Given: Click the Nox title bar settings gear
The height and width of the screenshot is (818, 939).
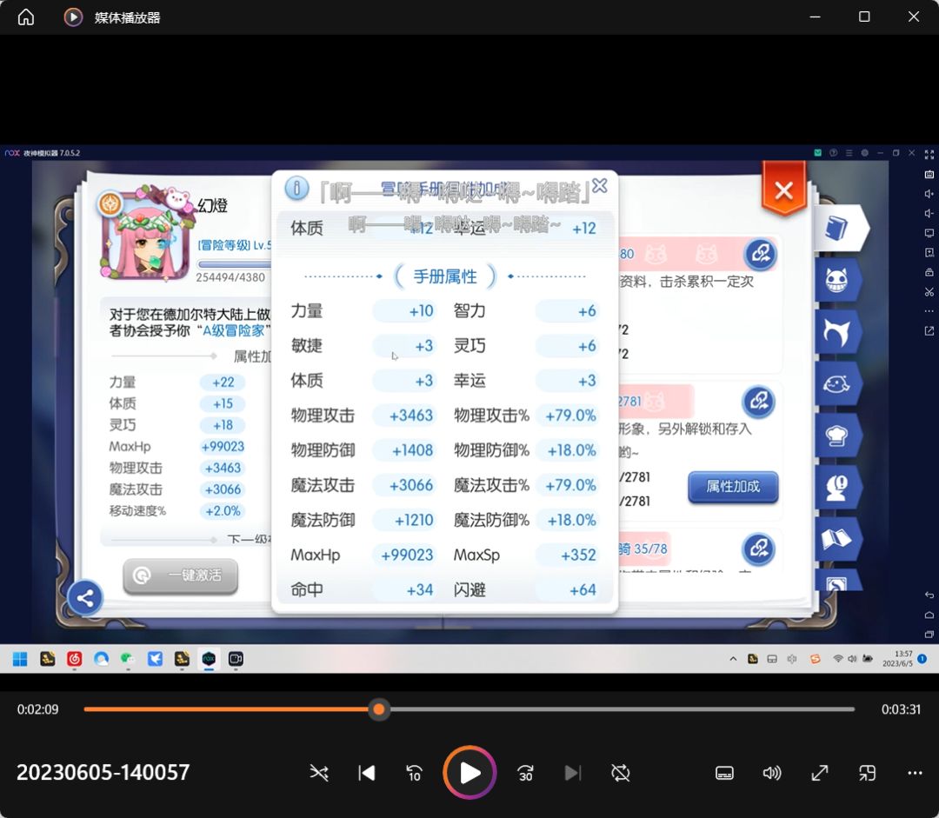Looking at the screenshot, I should pos(864,153).
